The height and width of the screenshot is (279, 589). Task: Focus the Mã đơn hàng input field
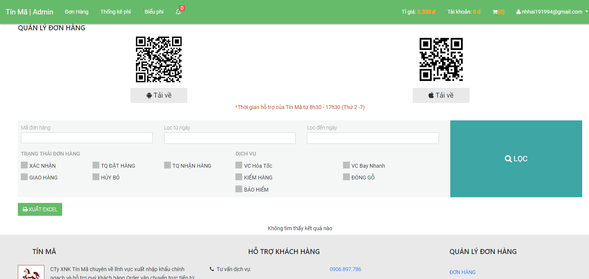(x=87, y=138)
